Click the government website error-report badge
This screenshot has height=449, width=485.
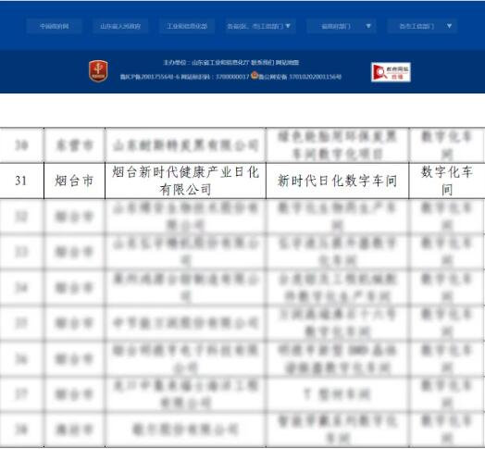coord(391,72)
